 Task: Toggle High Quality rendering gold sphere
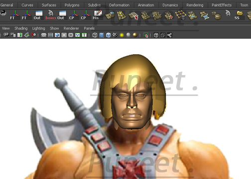[135, 35]
